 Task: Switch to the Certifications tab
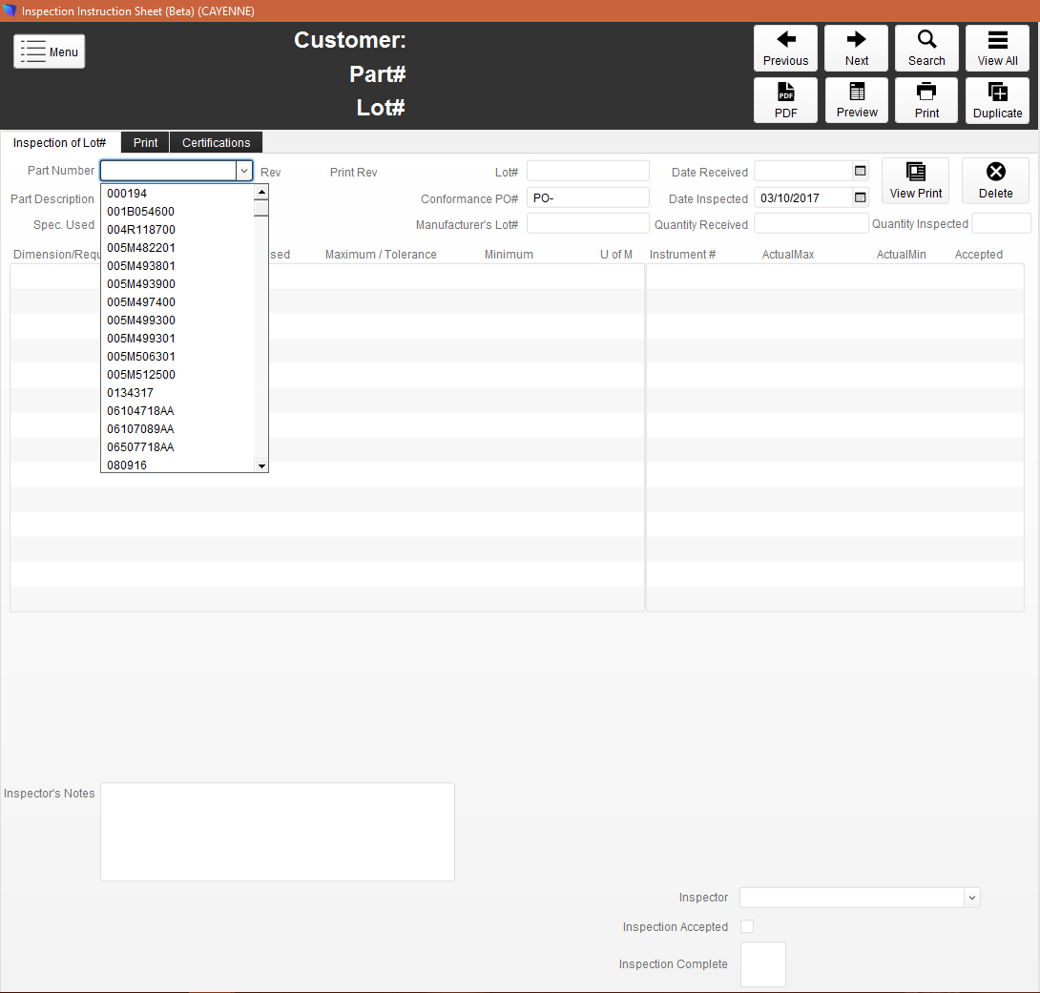[x=217, y=142]
